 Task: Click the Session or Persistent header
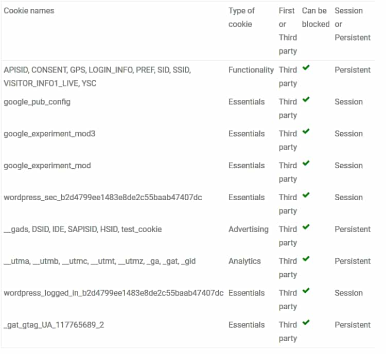353,24
